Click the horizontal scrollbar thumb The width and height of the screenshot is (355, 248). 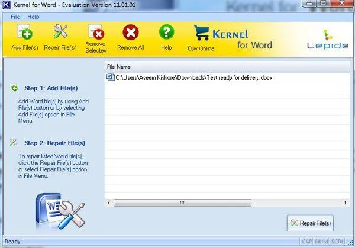(182, 203)
